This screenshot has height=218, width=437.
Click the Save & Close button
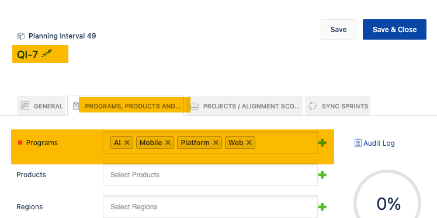(394, 30)
